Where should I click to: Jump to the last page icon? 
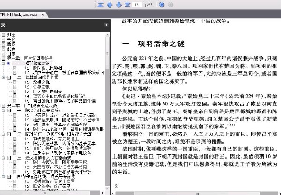(x=127, y=5)
